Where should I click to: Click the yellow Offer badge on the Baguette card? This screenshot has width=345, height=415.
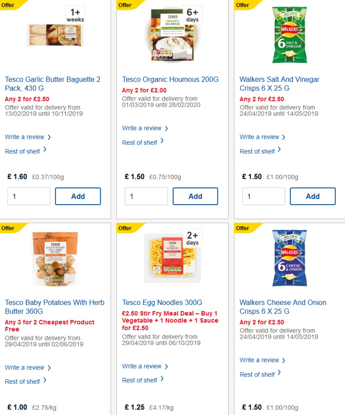[x=8, y=5]
